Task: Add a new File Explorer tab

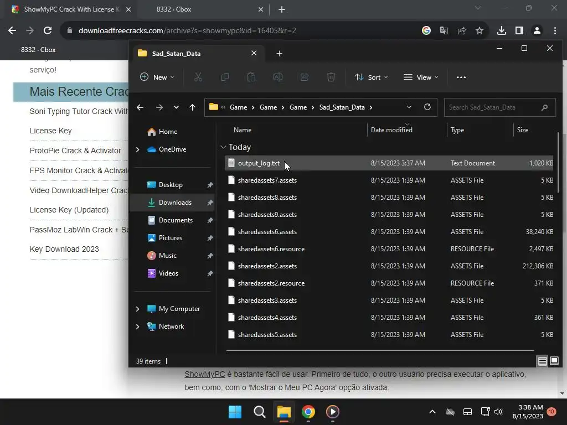Action: point(279,54)
